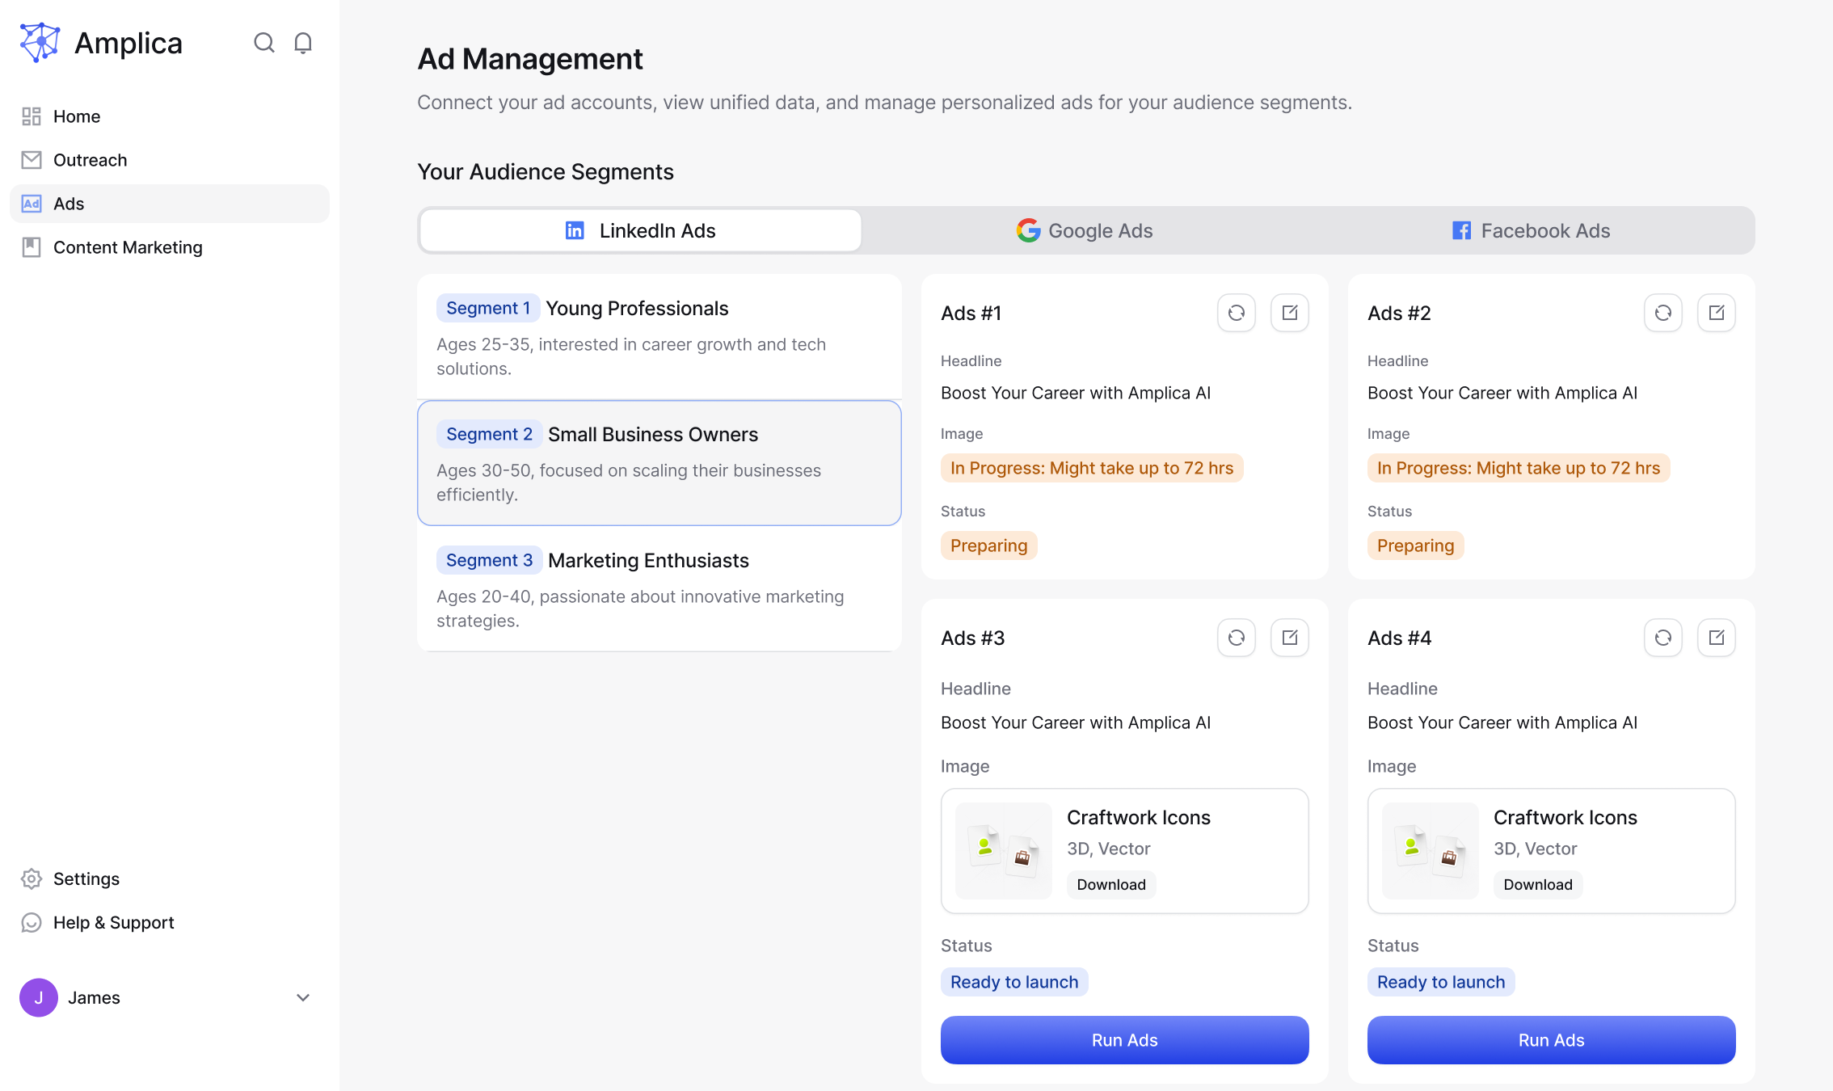
Task: Regenerate Ads #3 via refresh icon
Action: 1236,638
